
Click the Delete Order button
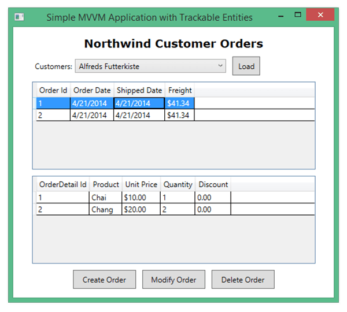click(243, 280)
